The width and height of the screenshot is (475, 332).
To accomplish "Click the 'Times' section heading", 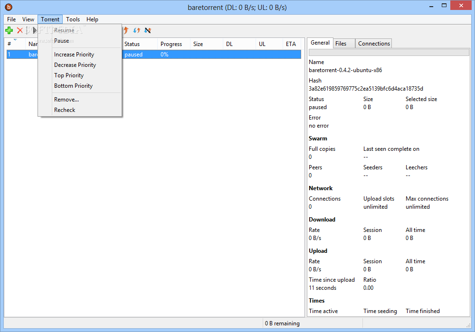I will [x=316, y=301].
